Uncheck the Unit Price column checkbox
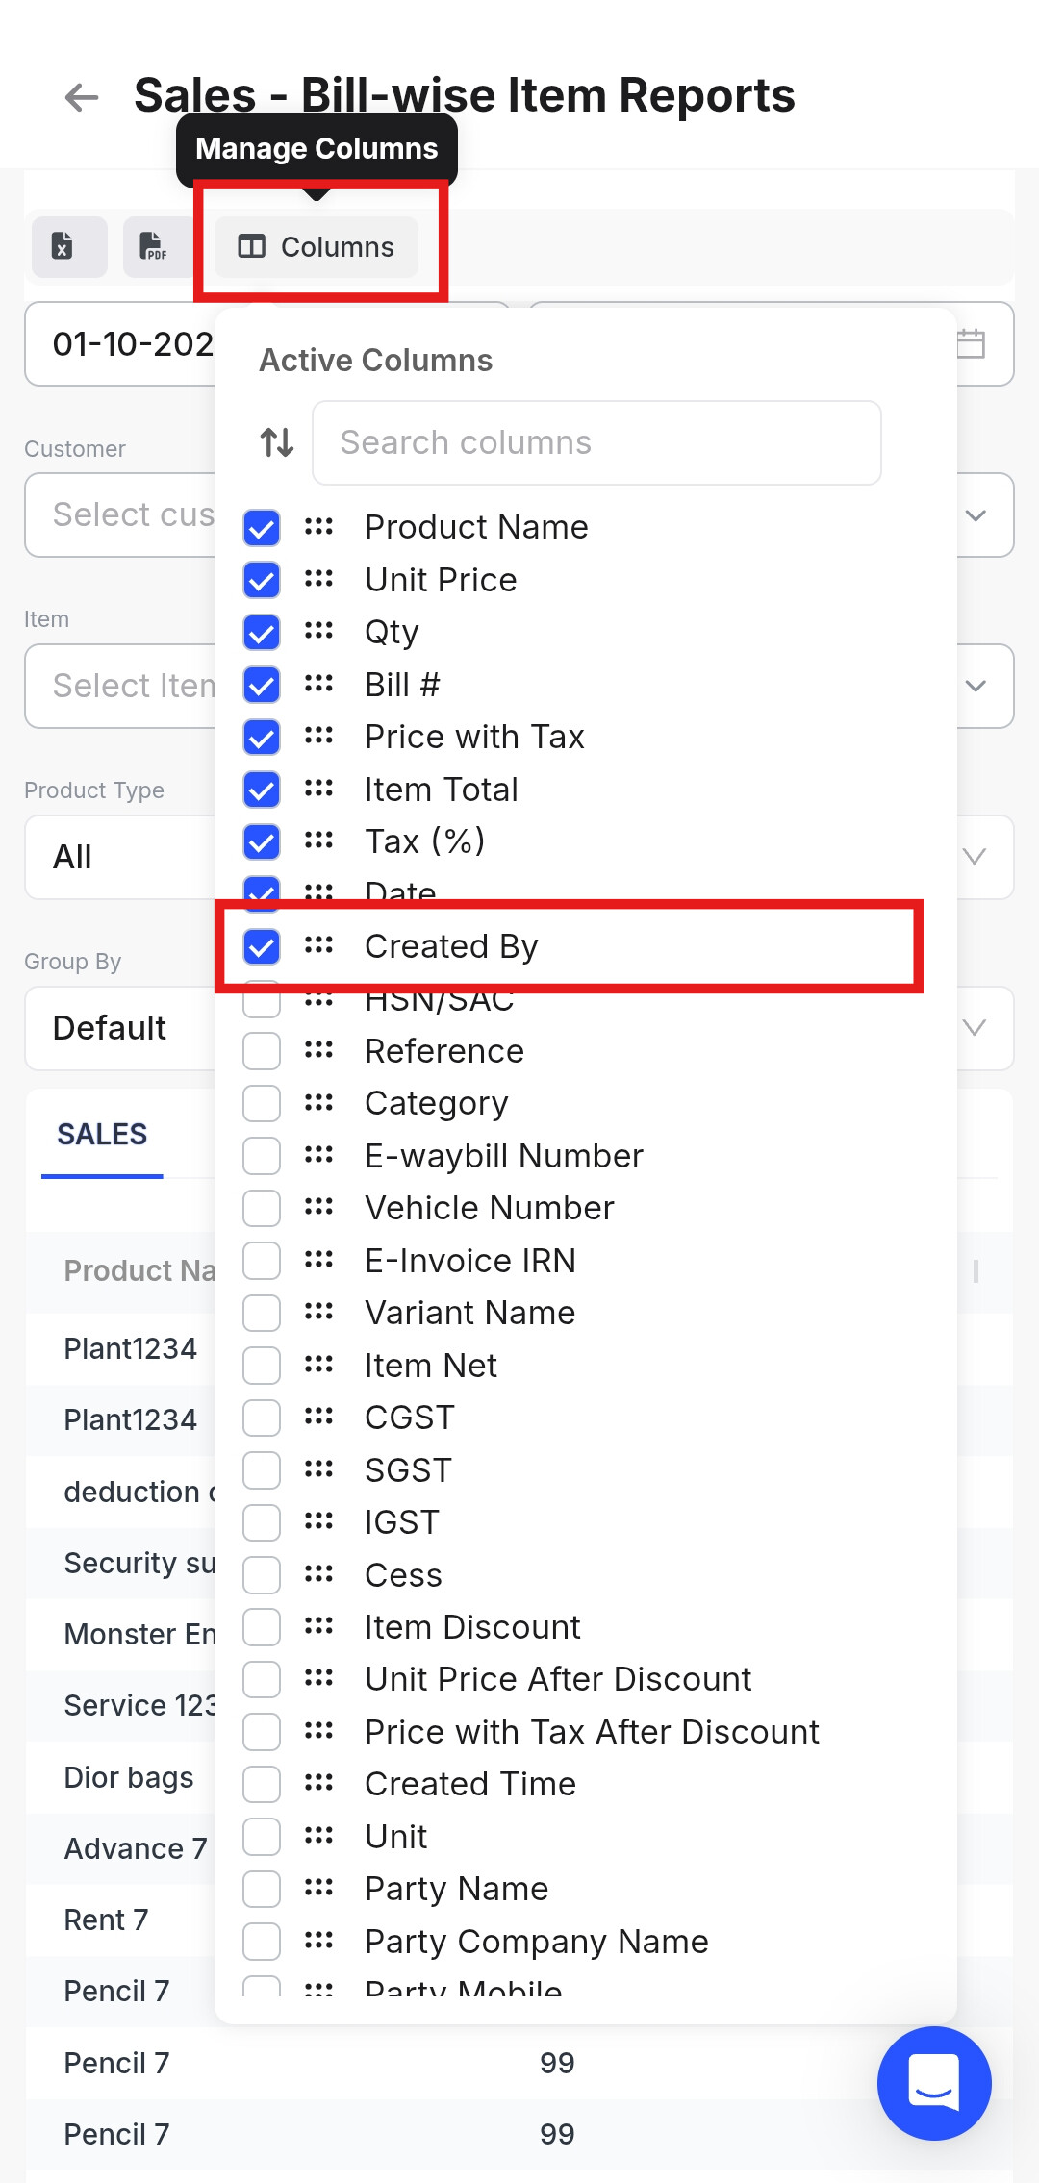Screen dimensions: 1039x2183 click(x=262, y=580)
